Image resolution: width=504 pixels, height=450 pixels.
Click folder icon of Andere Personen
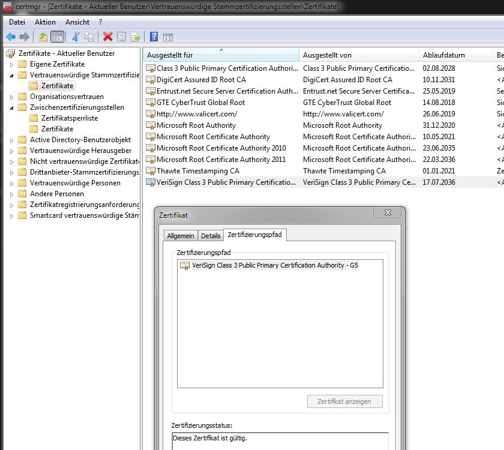22,194
